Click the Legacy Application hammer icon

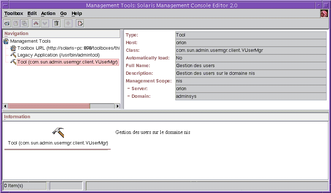[x=13, y=55]
